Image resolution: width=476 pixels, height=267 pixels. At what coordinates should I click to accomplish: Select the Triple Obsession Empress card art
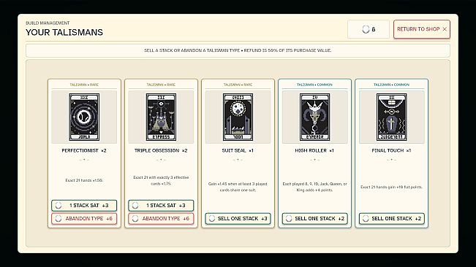161,117
